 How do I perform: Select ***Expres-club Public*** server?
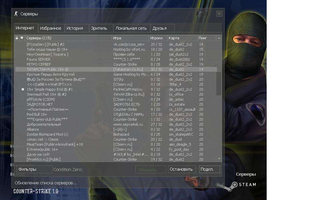coord(116,119)
